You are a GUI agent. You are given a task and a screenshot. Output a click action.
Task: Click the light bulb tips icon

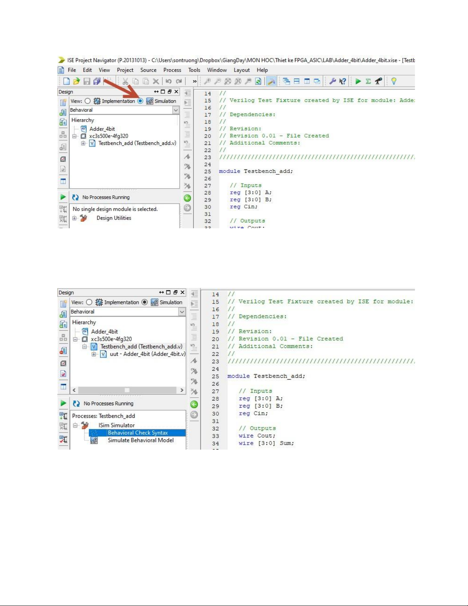click(x=394, y=81)
